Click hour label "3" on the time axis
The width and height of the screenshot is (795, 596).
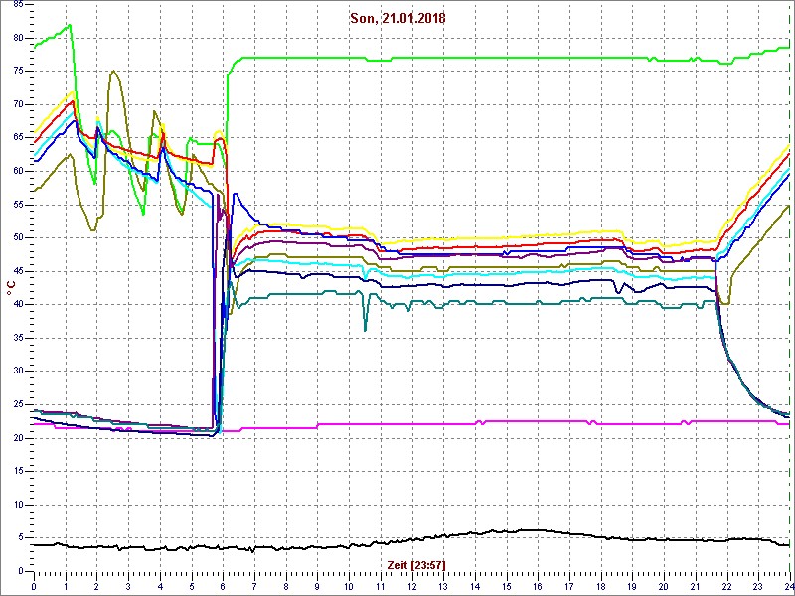pos(128,585)
